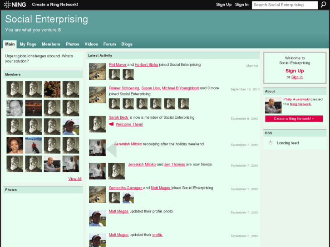Viewport: 330px width, 247px height.
Task: Open Palmer Schoening's profile link
Action: 124,88
